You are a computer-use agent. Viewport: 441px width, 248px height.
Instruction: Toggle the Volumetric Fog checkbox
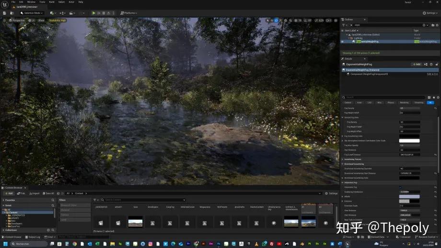(x=401, y=187)
